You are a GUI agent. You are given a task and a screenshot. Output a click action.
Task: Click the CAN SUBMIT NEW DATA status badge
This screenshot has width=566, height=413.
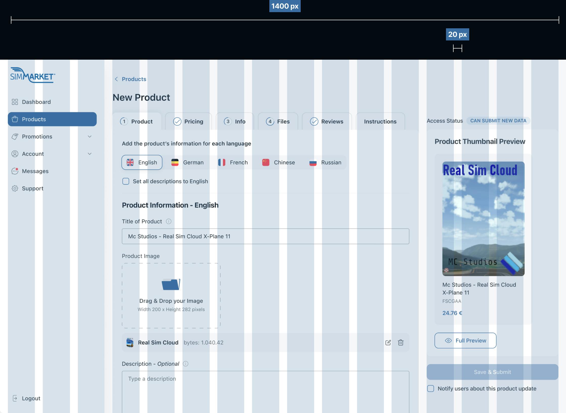pos(498,121)
